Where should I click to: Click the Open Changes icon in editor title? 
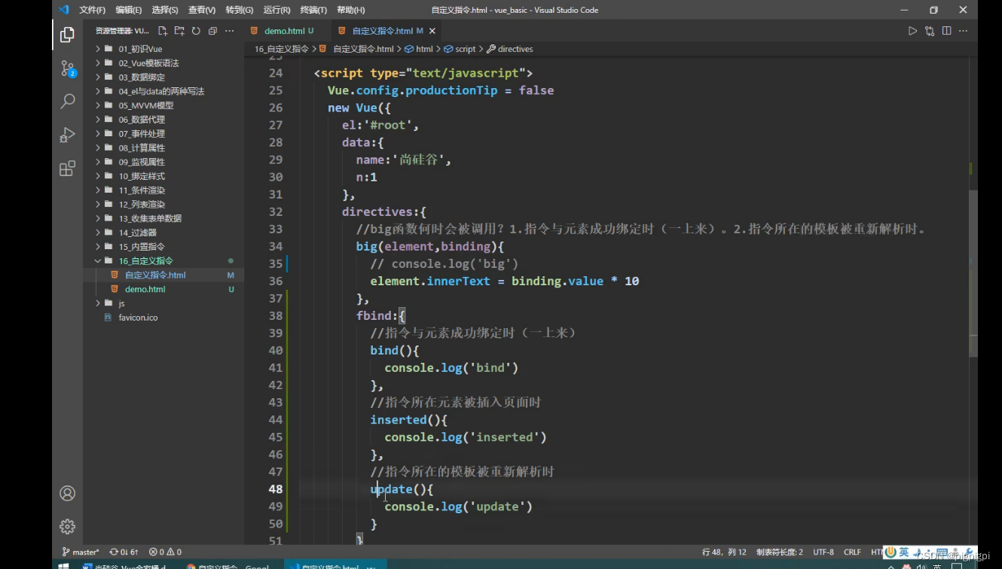coord(930,31)
